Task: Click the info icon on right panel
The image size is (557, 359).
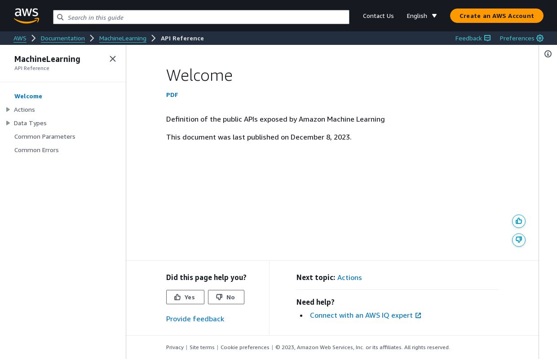Action: click(x=548, y=54)
